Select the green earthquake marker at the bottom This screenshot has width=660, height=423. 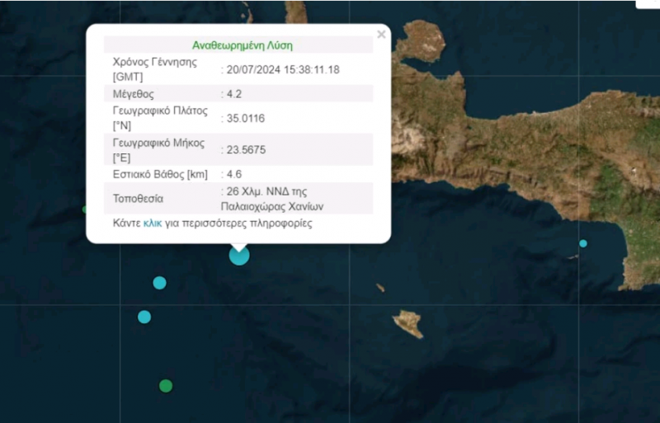click(166, 385)
